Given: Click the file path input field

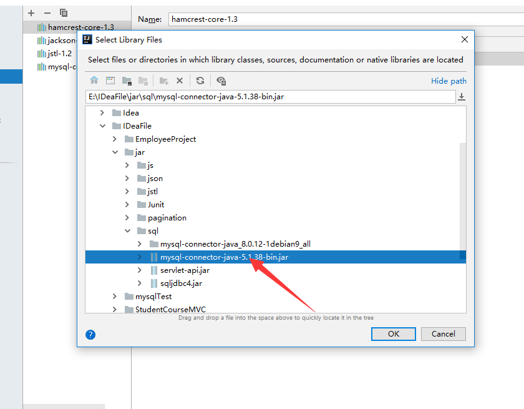Looking at the screenshot, I should (x=270, y=97).
